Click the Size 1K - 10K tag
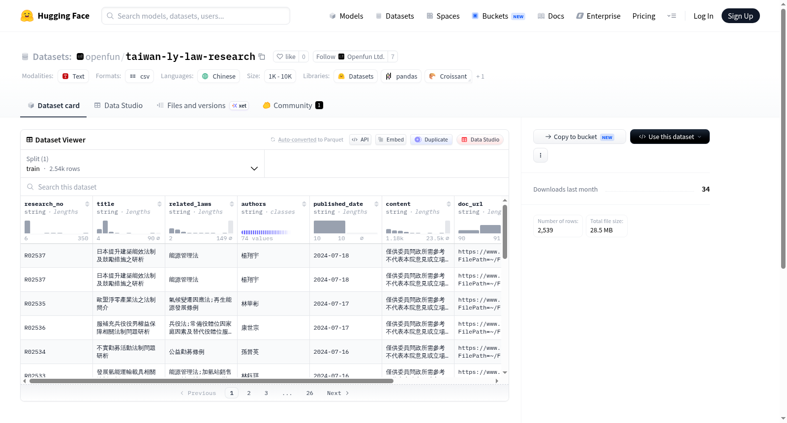Viewport: 787px width, 423px height. 280,76
